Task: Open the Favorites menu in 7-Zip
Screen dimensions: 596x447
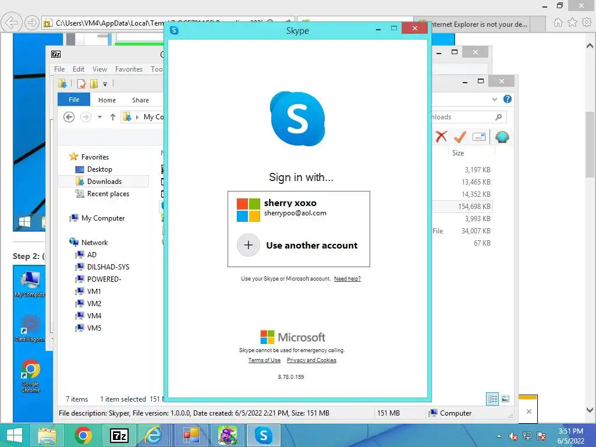Action: click(129, 69)
